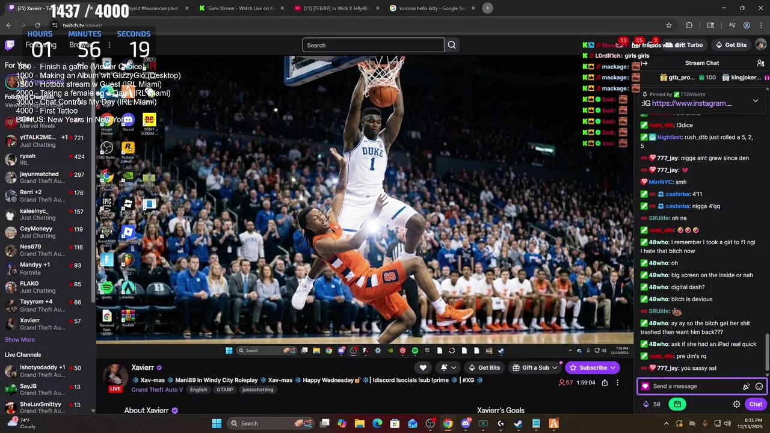Image resolution: width=770 pixels, height=433 pixels.
Task: Click the Grand Theft Auto V category link
Action: [157, 390]
